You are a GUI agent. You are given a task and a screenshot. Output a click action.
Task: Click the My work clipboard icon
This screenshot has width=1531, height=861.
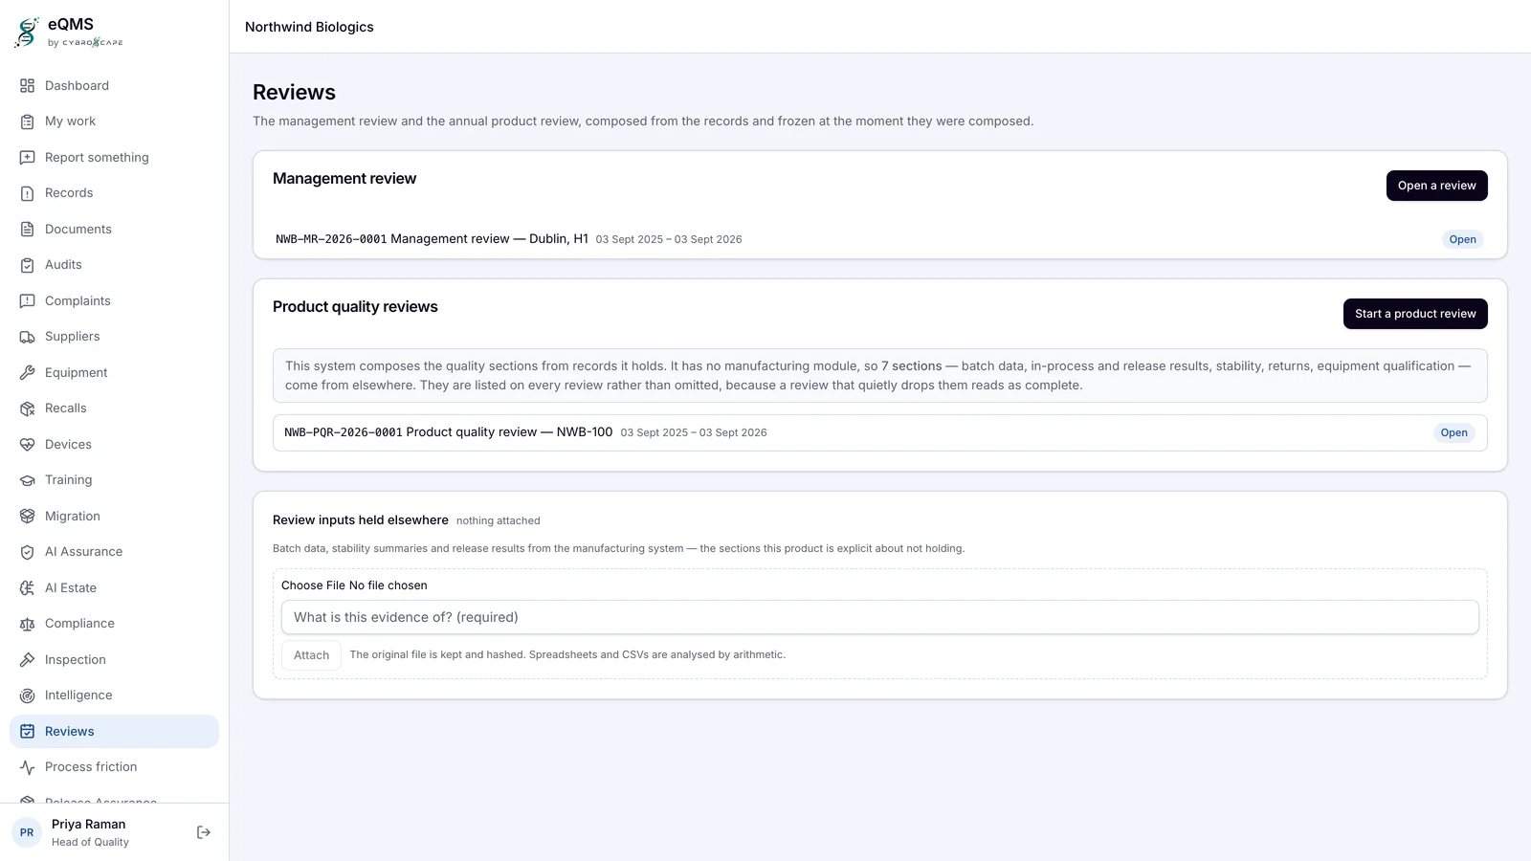point(27,121)
